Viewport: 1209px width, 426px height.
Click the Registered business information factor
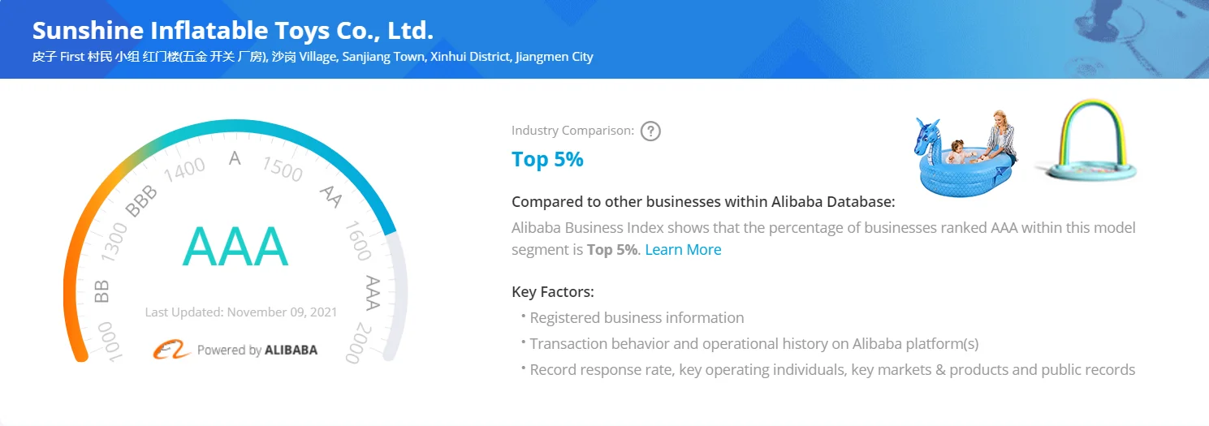tap(637, 318)
